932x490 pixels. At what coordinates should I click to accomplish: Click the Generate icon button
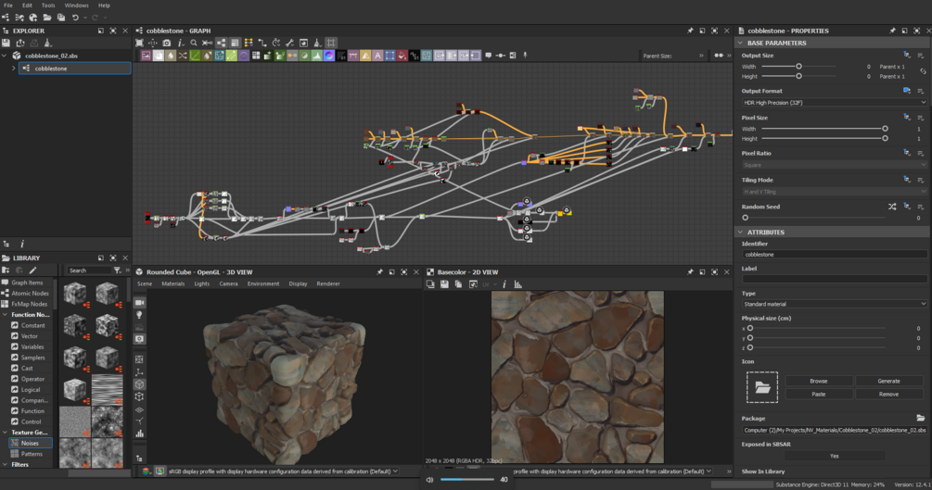point(888,381)
